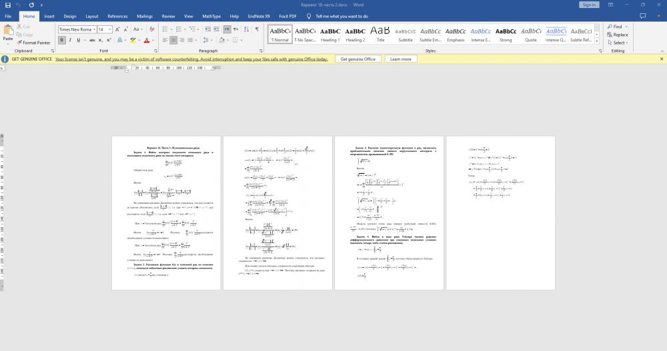The image size is (667, 351).
Task: Open the Font dialog launcher
Action: coord(156,51)
